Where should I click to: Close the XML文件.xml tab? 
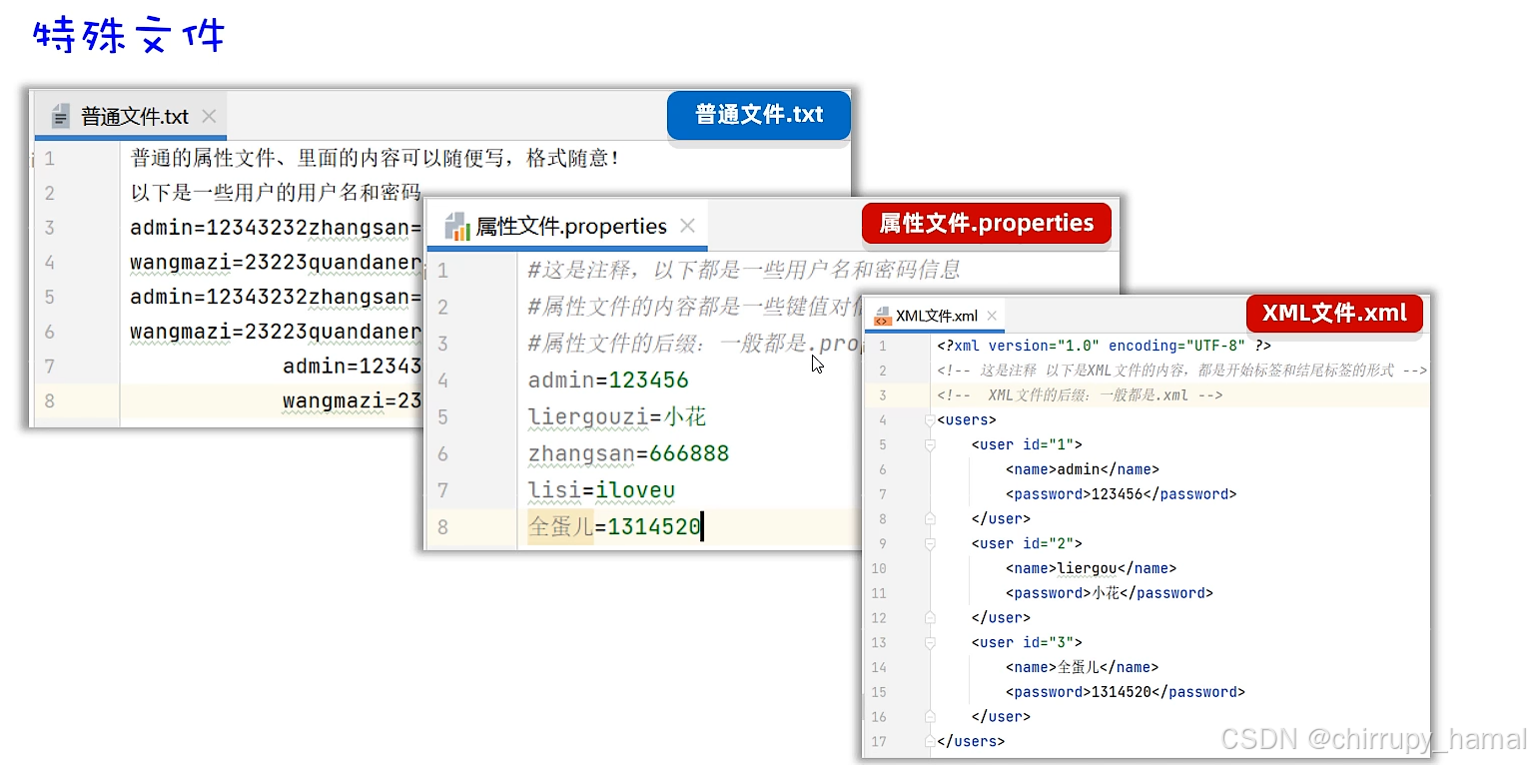coord(992,316)
